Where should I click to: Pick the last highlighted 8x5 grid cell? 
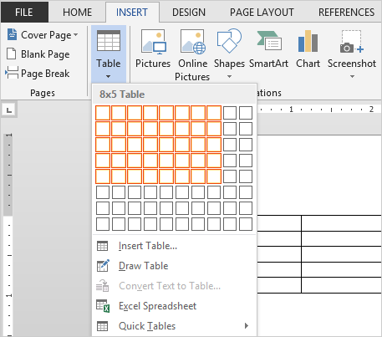point(214,176)
